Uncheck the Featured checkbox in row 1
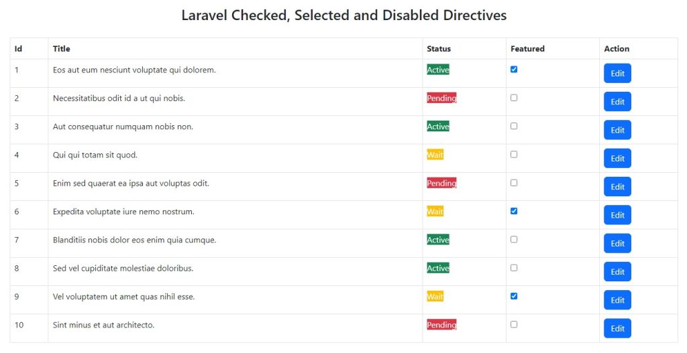This screenshot has height=353, width=687. 514,70
